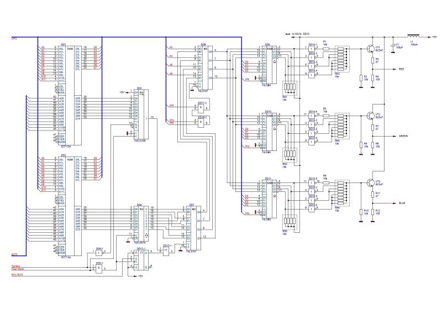Click the DD9 74LS89 RAM block
The height and width of the screenshot is (313, 442).
point(267,62)
